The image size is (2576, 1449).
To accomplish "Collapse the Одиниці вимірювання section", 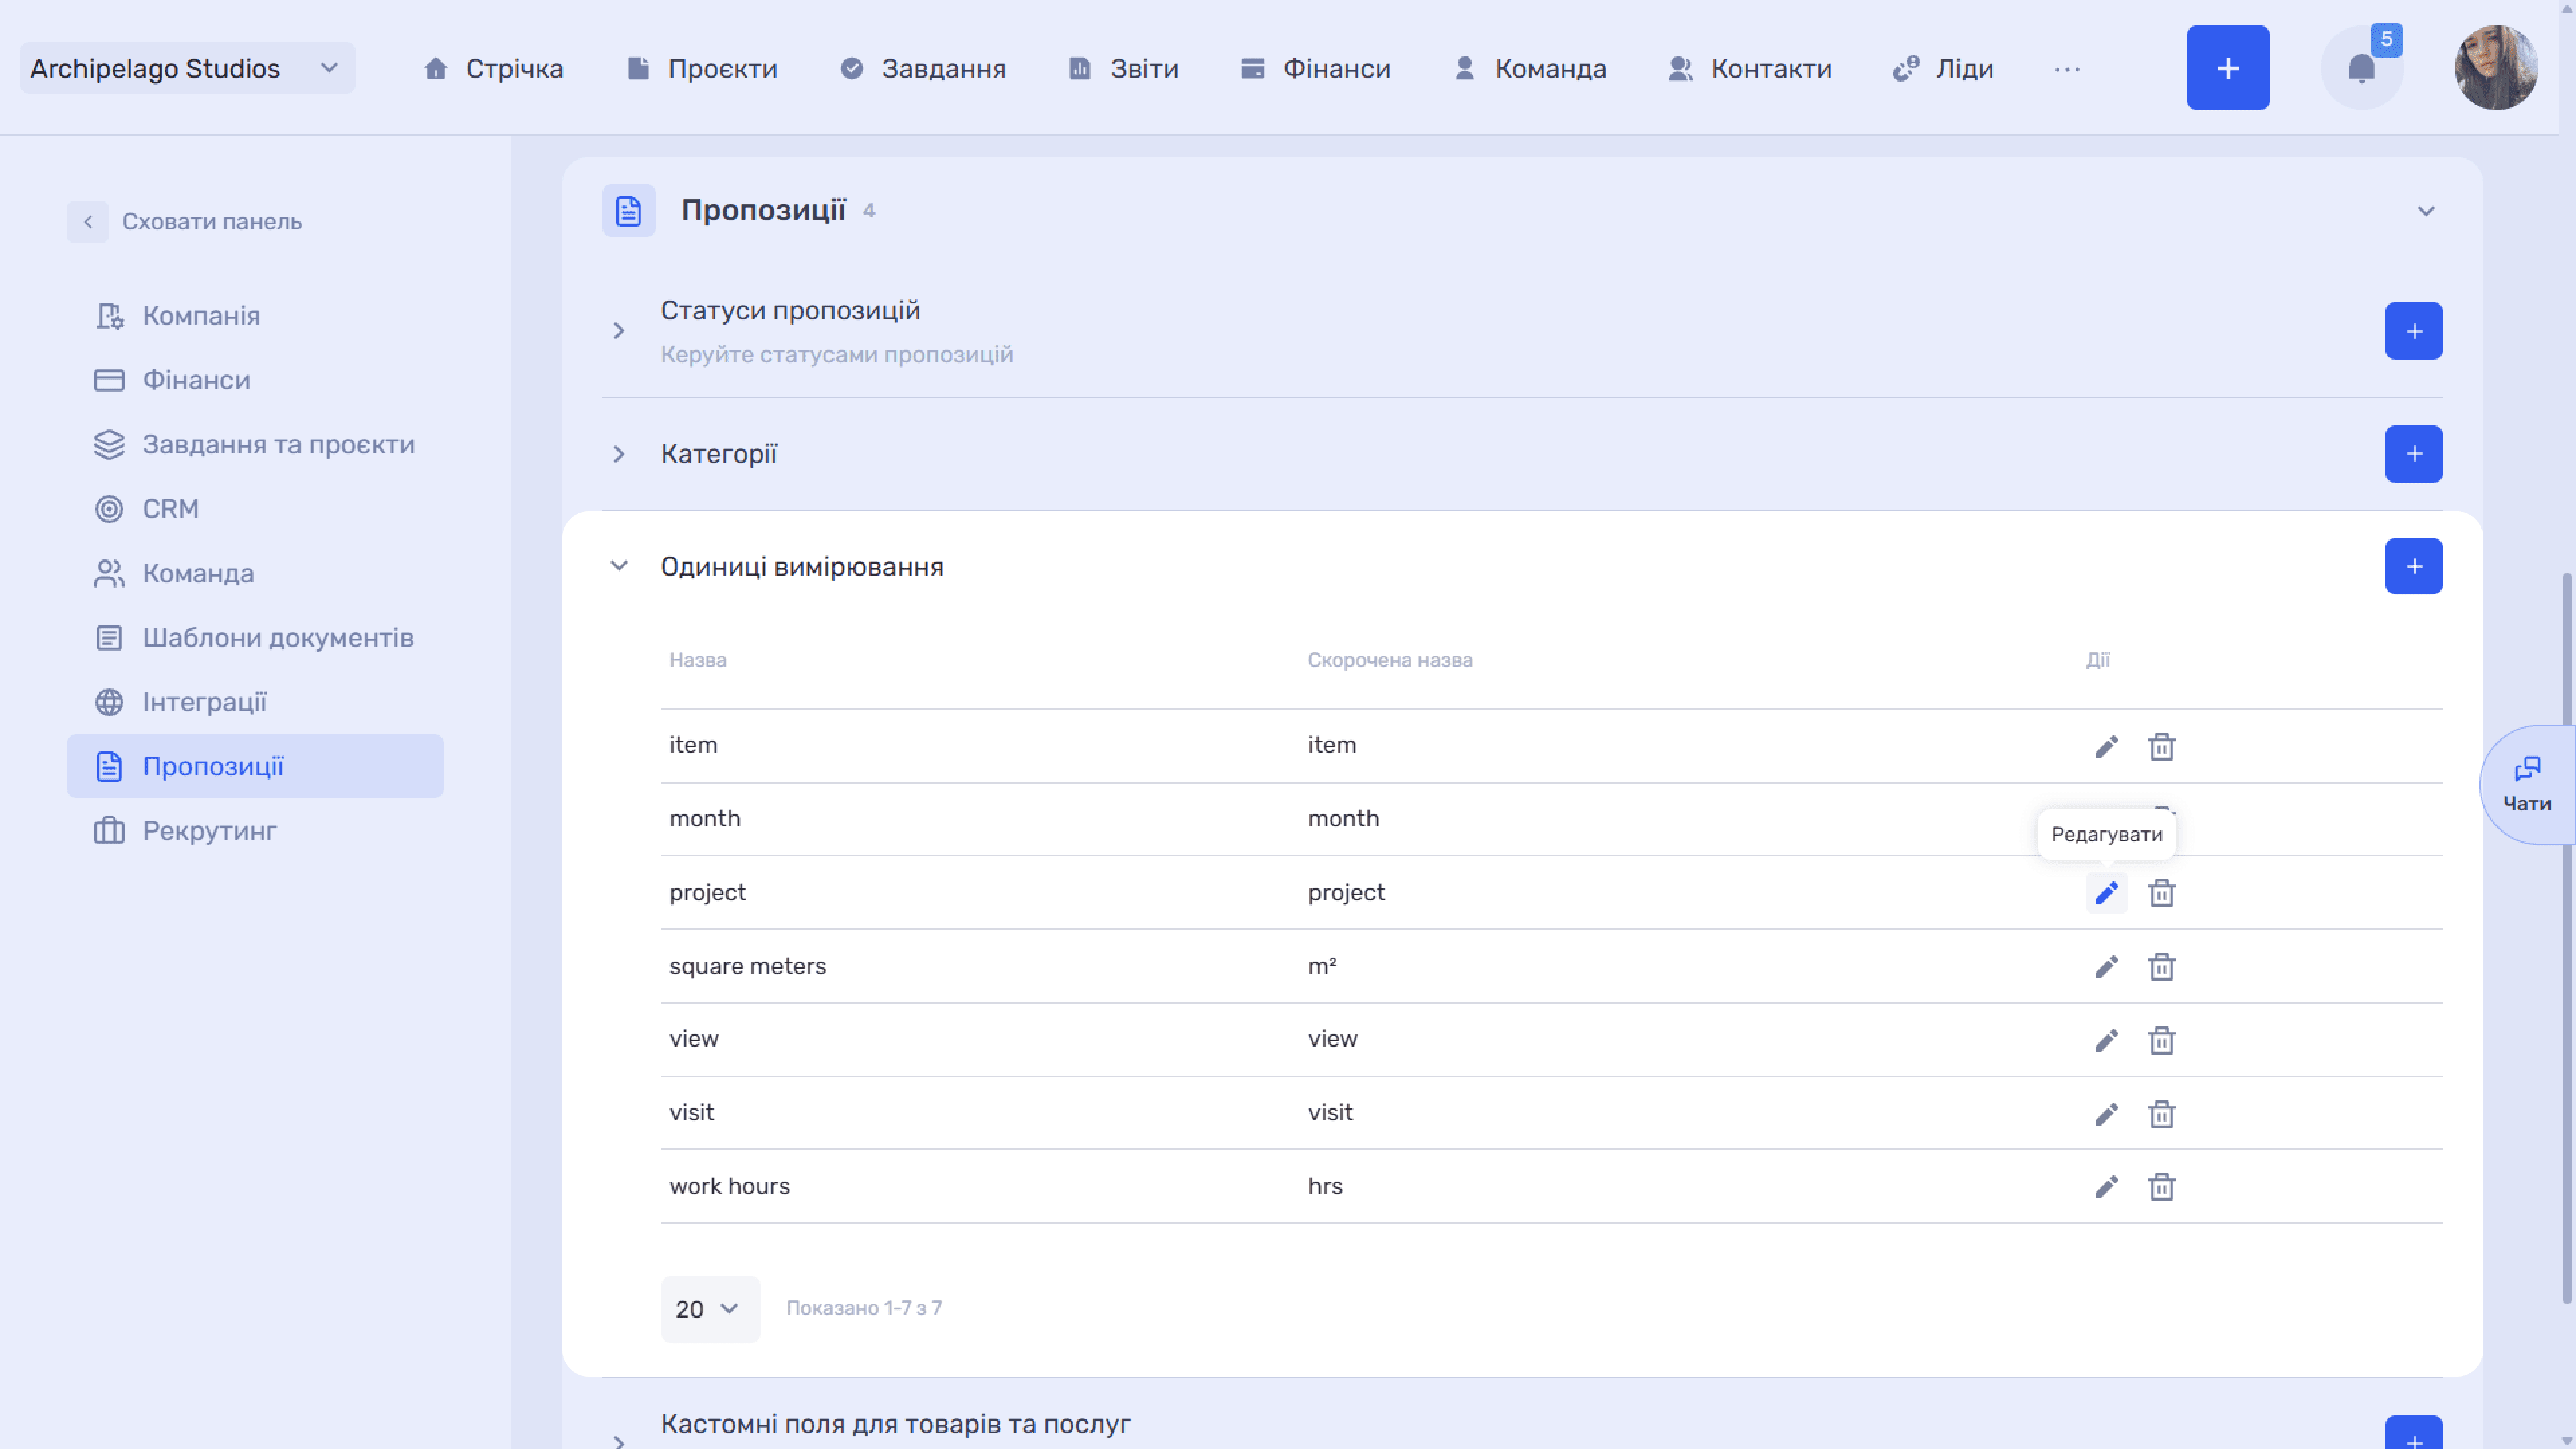I will coord(618,566).
